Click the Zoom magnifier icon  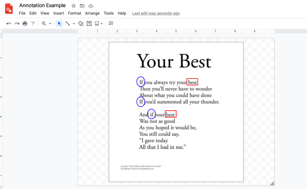tap(44, 24)
